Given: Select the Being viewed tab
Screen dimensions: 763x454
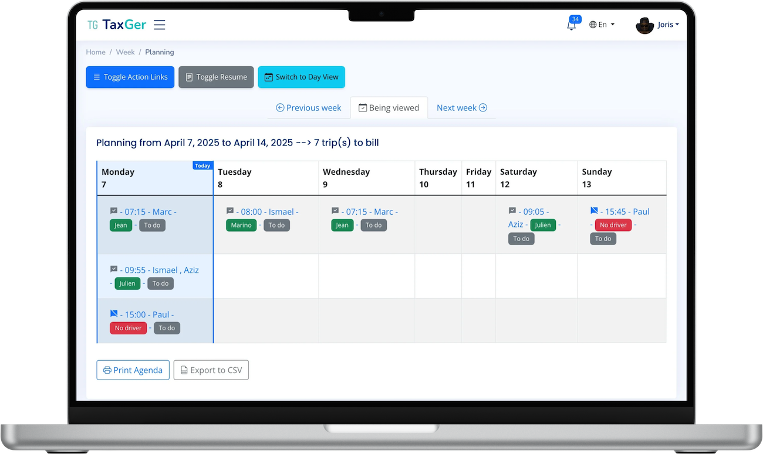Looking at the screenshot, I should coord(389,108).
